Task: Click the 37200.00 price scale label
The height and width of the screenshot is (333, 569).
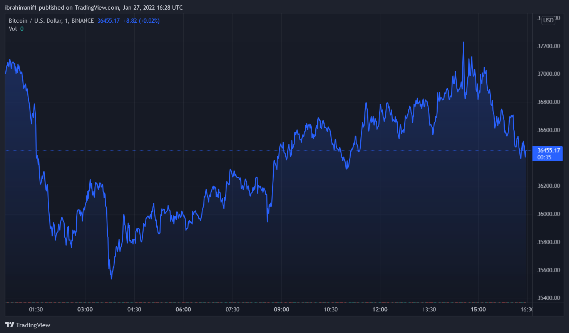Action: pyautogui.click(x=549, y=46)
